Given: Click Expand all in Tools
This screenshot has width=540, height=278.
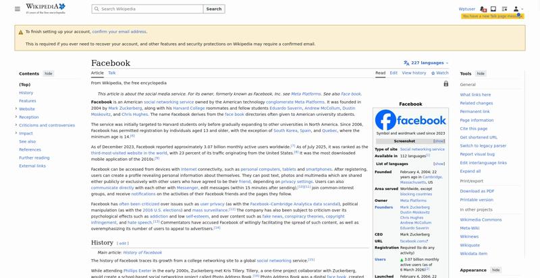Looking at the screenshot, I should coord(470,171).
